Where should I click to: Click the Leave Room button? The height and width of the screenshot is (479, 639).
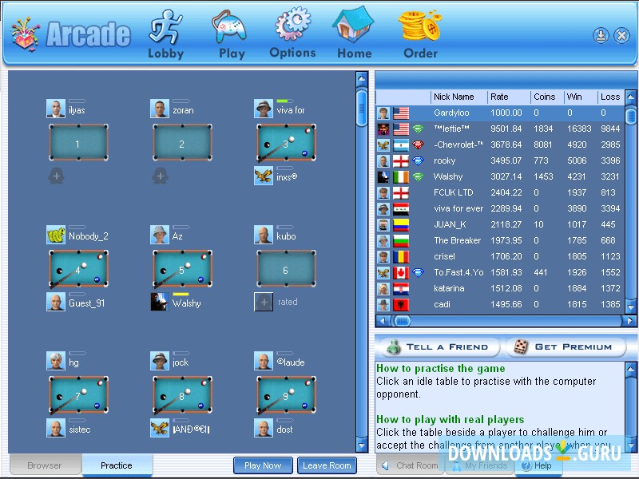327,465
